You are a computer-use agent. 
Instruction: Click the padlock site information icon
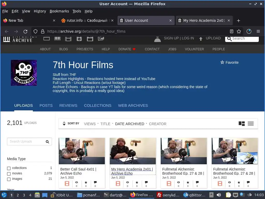[43, 31]
